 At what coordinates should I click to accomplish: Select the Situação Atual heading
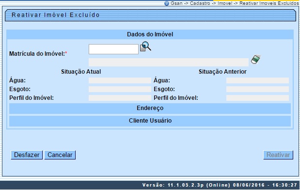[x=81, y=72]
